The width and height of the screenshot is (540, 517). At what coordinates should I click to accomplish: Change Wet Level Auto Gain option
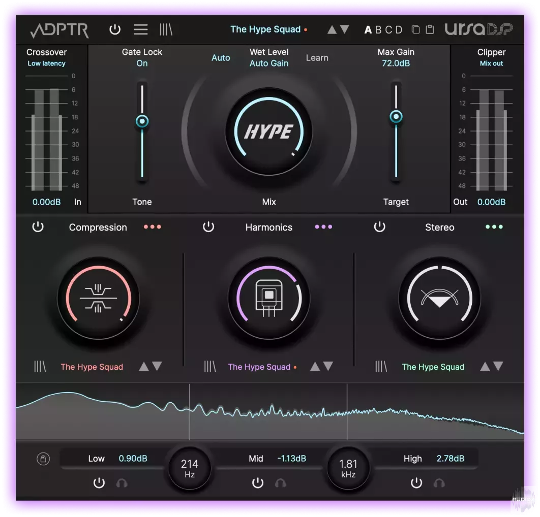(269, 63)
